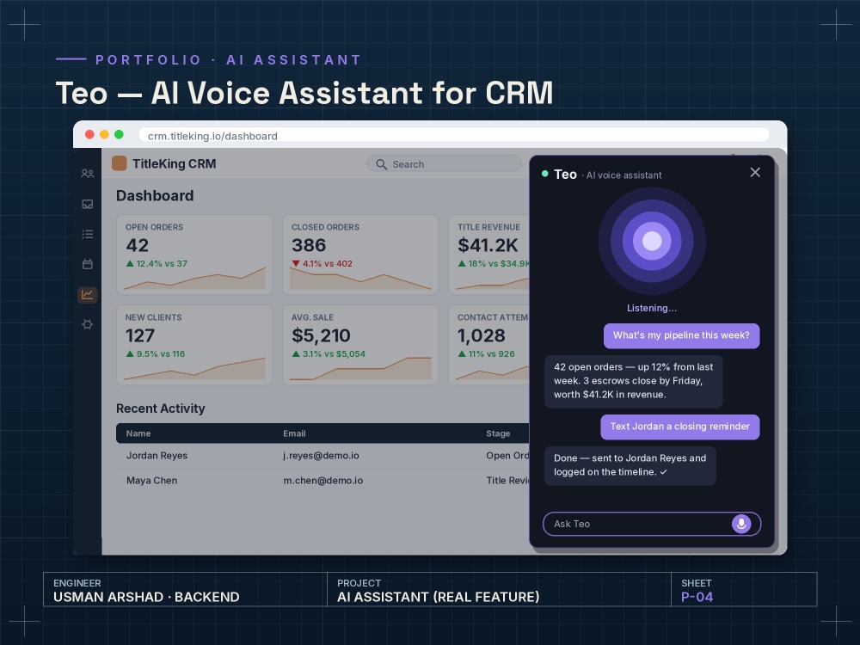Viewport: 860px width, 645px height.
Task: Open the list view icon in sidebar
Action: 87,234
